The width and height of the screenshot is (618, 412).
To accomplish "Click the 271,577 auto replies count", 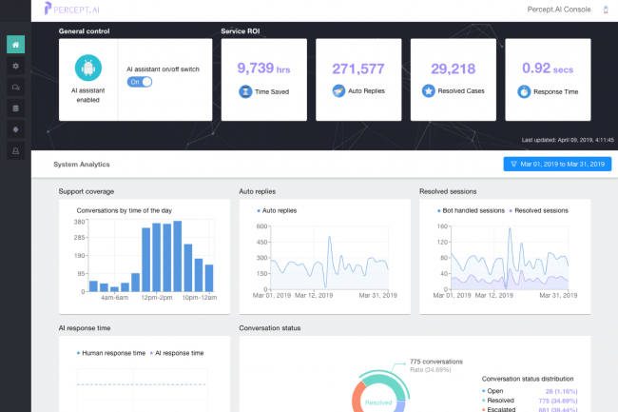I will pos(358,69).
